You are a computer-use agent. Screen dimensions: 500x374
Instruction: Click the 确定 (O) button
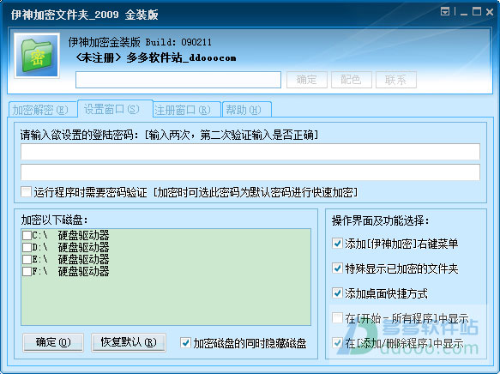click(53, 342)
